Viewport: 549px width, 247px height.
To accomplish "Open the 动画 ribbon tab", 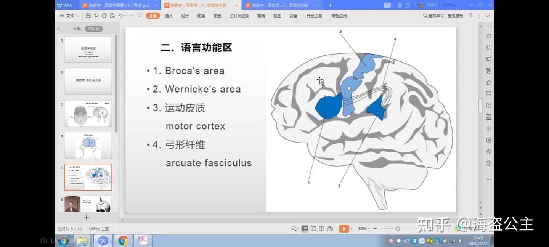I will [x=217, y=16].
